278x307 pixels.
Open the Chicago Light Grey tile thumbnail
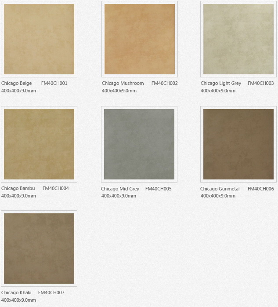(x=238, y=39)
